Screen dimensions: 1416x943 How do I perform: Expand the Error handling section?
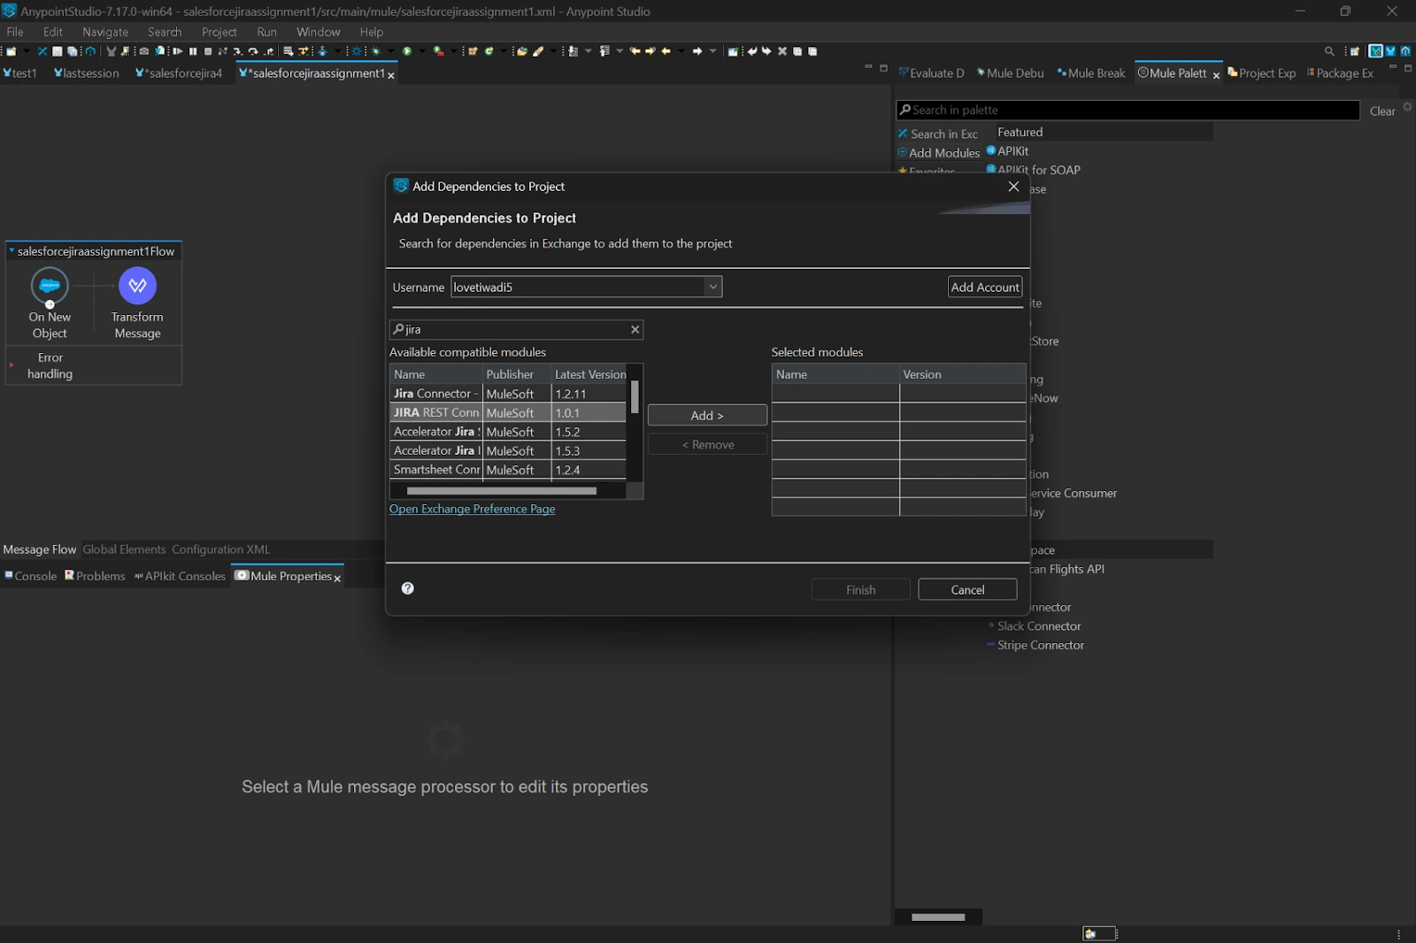tap(12, 364)
